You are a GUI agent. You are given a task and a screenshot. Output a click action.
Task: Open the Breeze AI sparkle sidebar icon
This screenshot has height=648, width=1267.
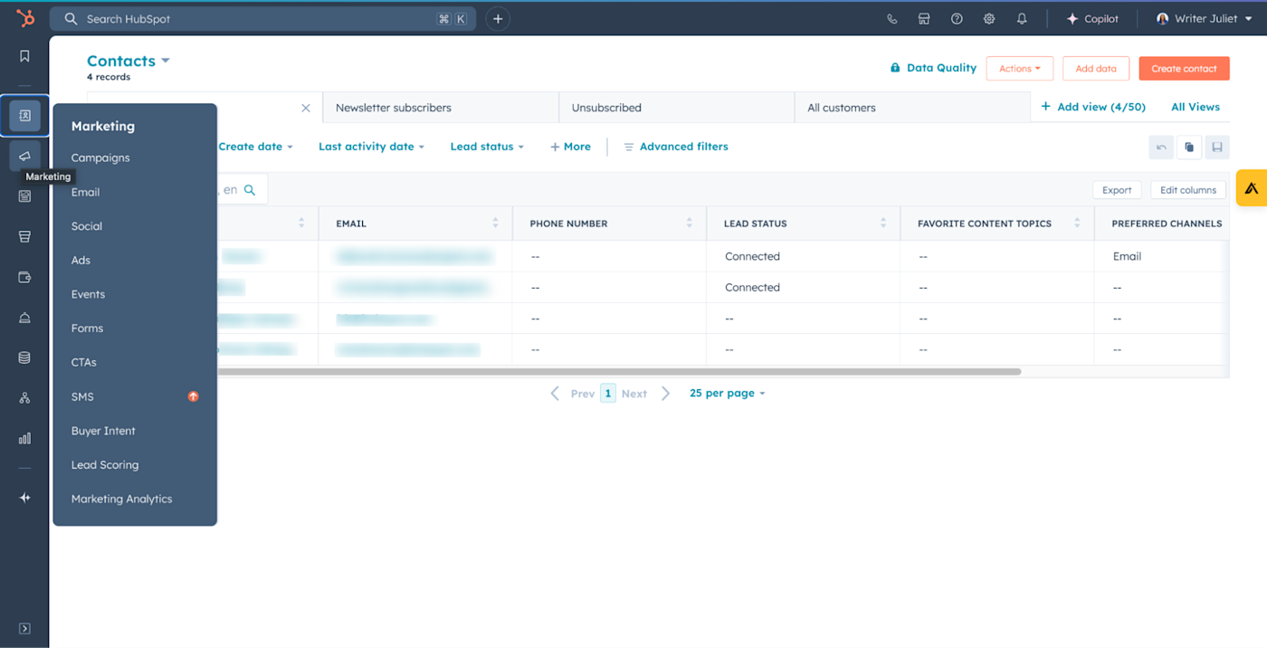tap(24, 498)
